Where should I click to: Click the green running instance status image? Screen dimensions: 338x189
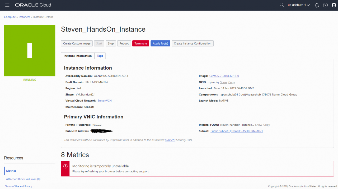click(x=30, y=51)
